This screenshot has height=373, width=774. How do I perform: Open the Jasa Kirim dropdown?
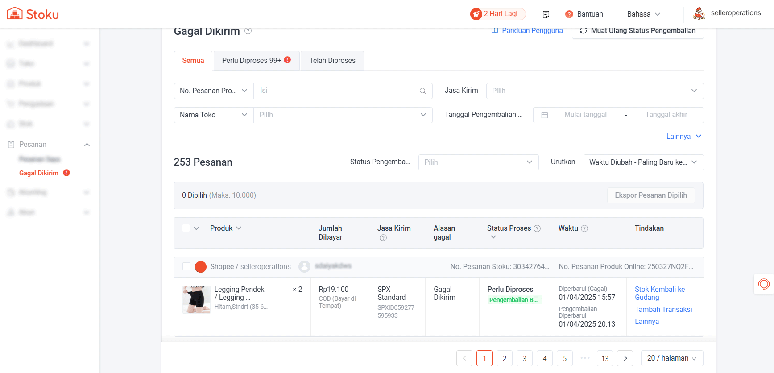pos(594,91)
